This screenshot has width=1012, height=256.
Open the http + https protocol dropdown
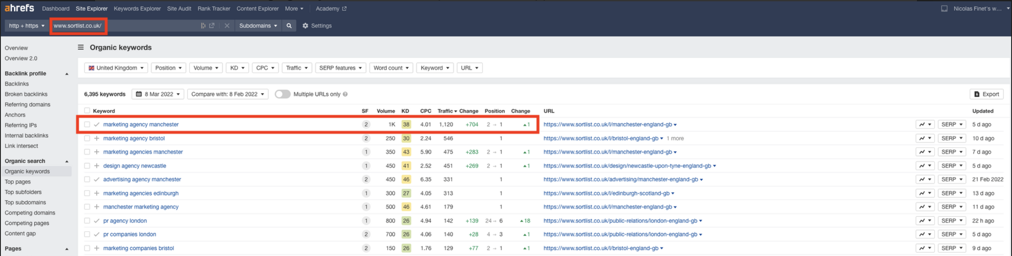(27, 26)
